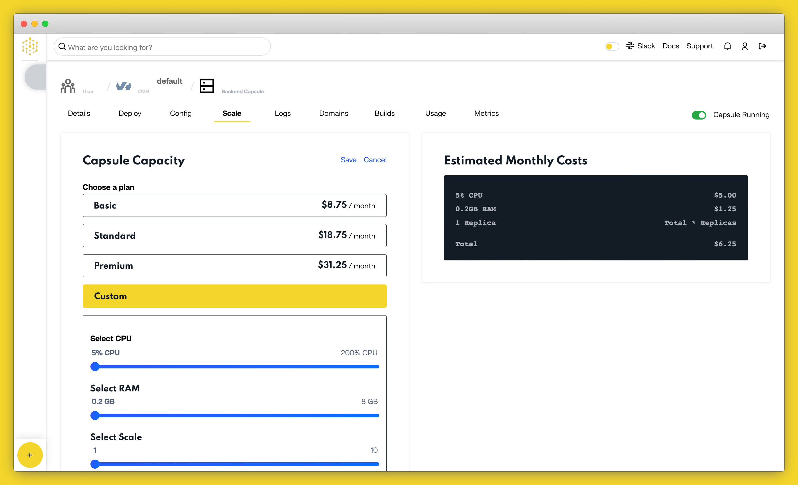This screenshot has height=485, width=798.
Task: Toggle the Capsule Running switch
Action: pyautogui.click(x=698, y=115)
